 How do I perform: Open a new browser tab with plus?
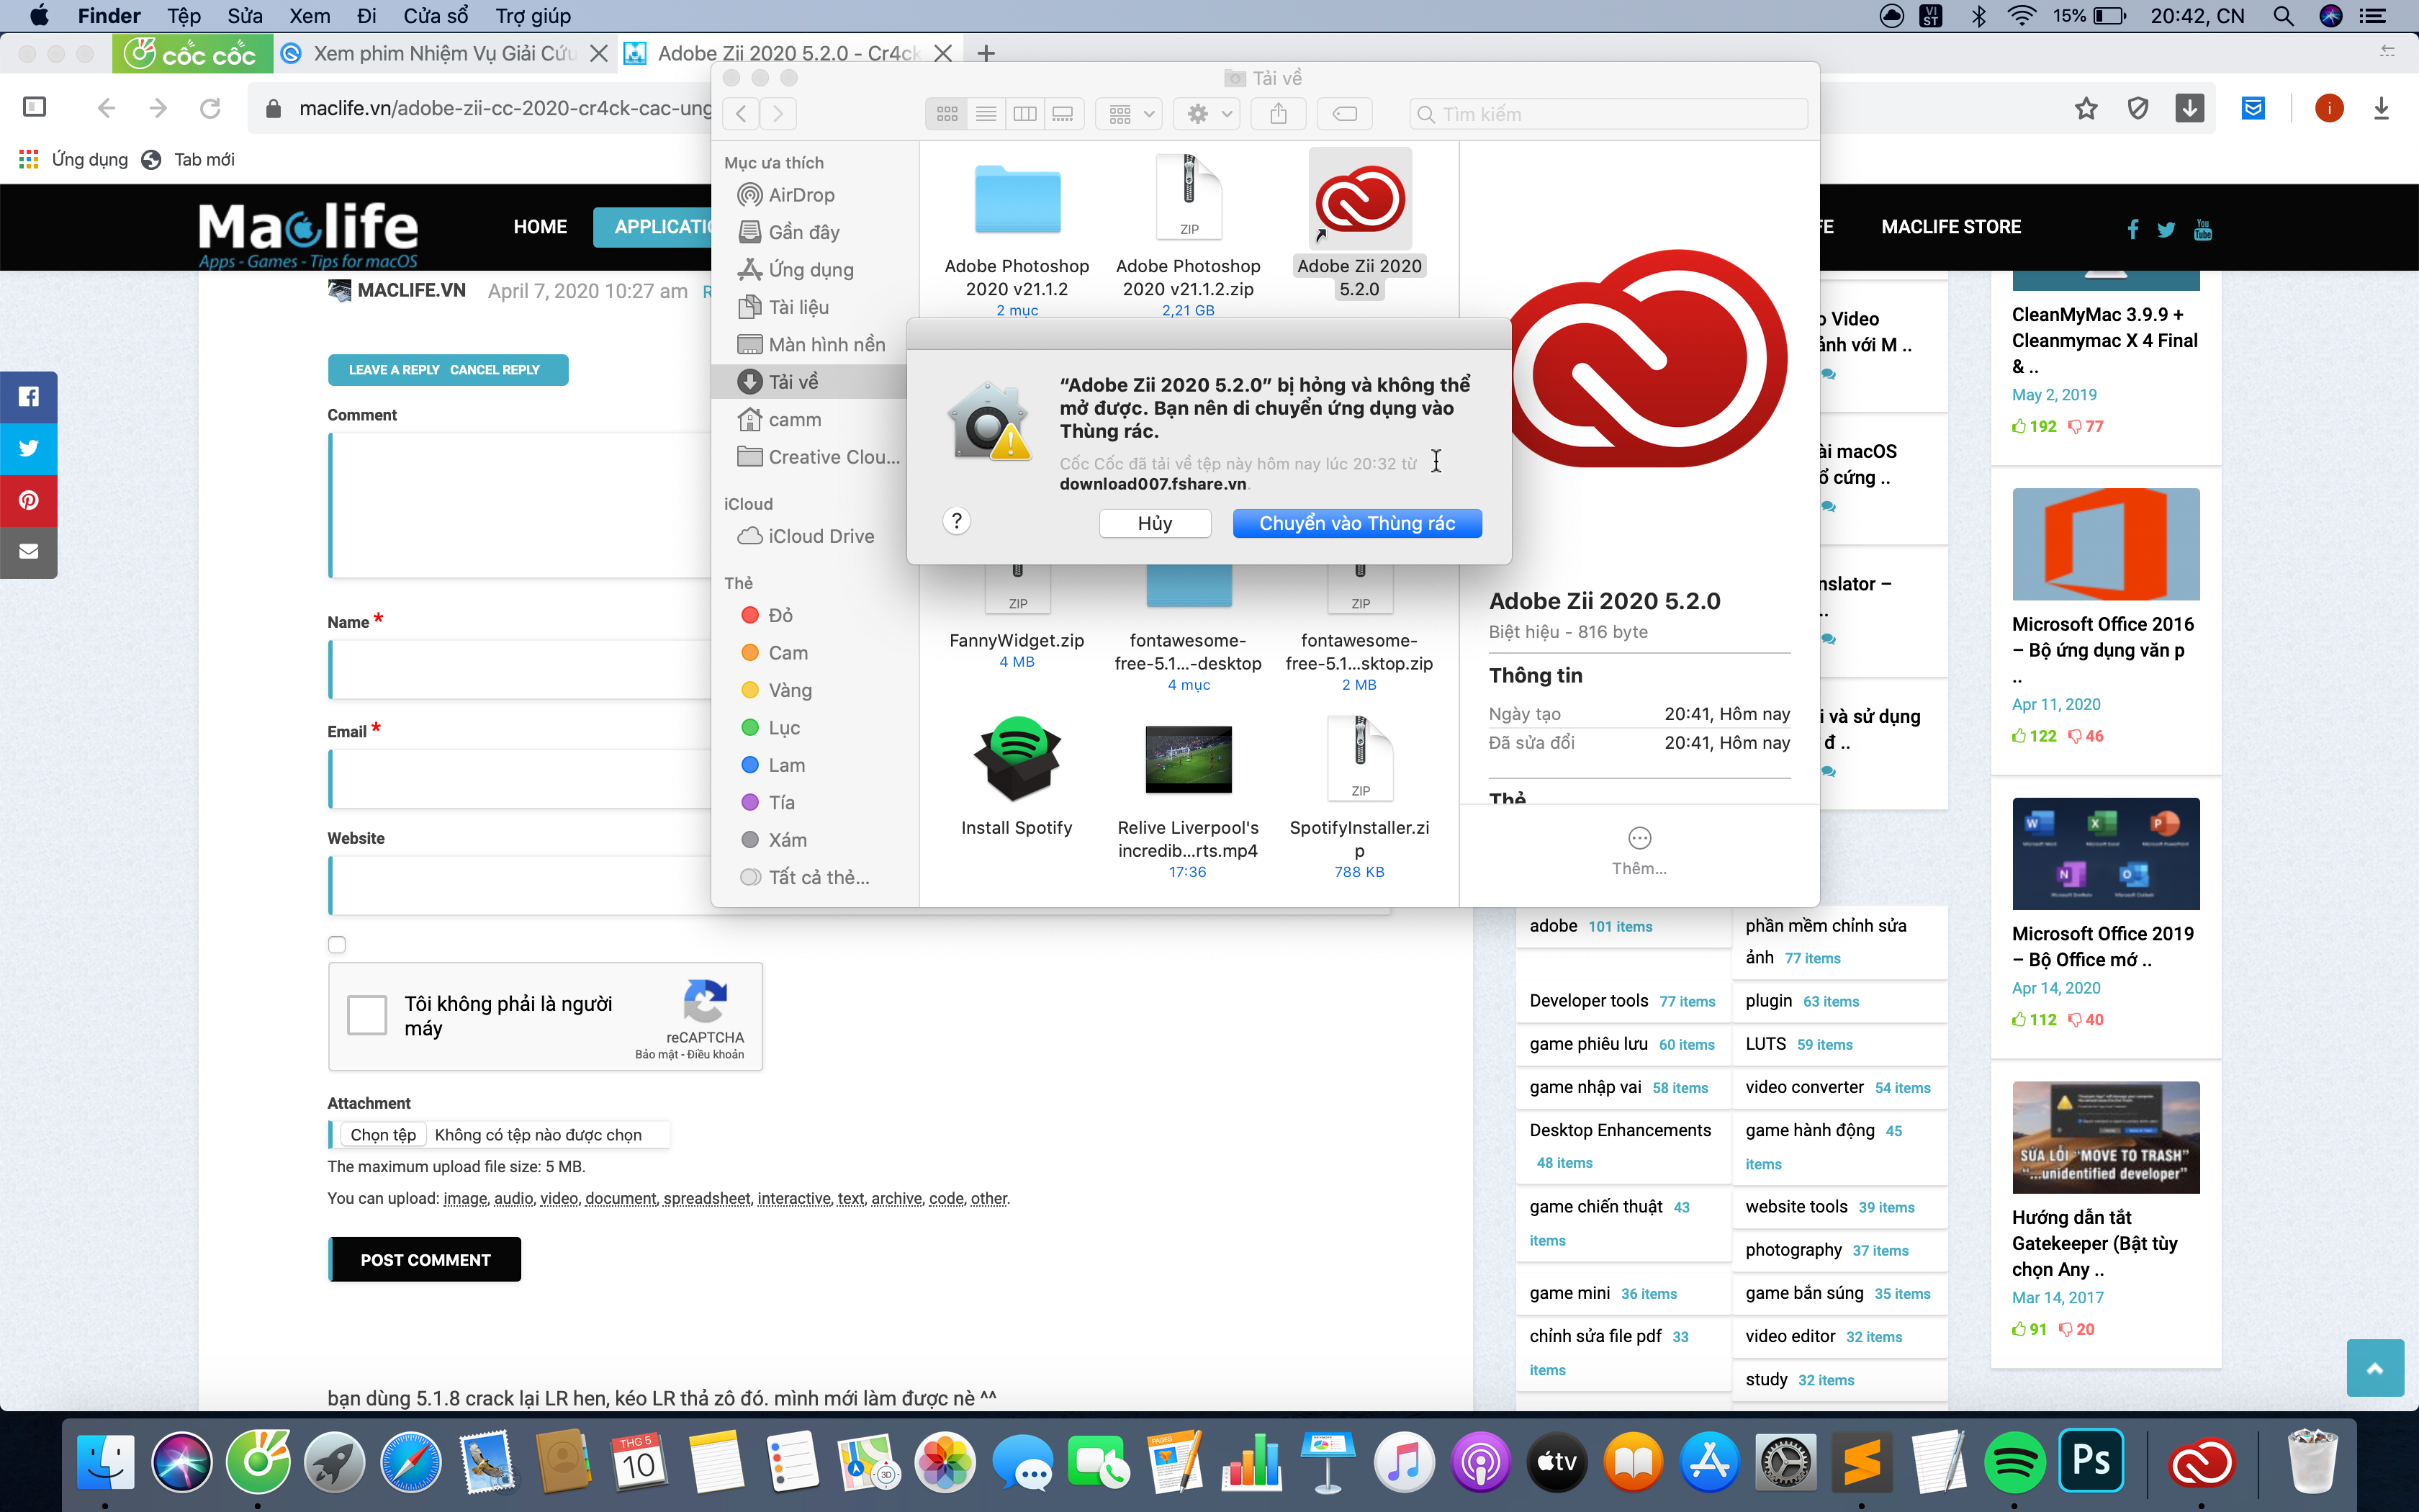click(x=986, y=53)
